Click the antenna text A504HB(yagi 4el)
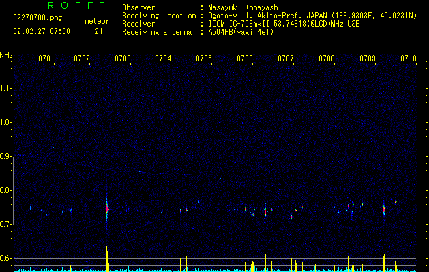 (241, 32)
